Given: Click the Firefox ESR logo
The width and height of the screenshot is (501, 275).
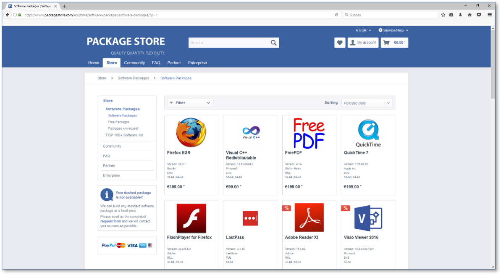Looking at the screenshot, I should coord(191,133).
